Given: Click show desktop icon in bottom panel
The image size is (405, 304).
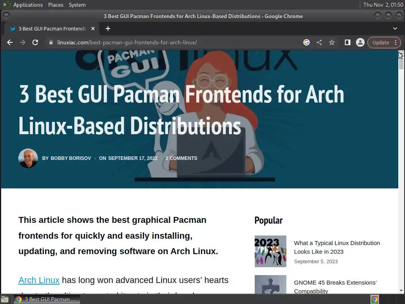Looking at the screenshot, I should tap(5, 300).
